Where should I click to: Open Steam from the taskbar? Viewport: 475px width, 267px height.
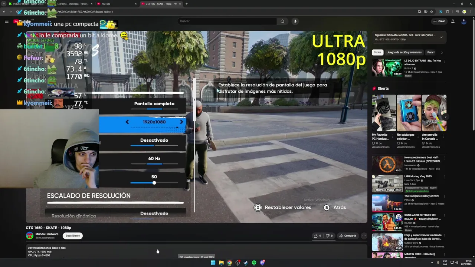tap(246, 263)
